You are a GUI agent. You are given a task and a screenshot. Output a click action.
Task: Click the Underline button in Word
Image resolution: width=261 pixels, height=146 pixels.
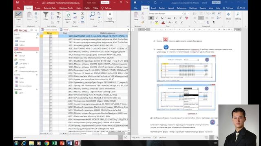click(162, 18)
